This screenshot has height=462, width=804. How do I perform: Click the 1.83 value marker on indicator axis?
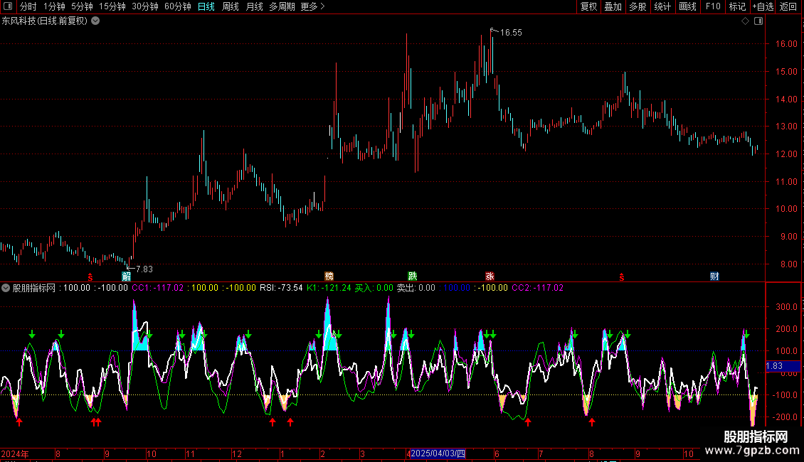coord(775,366)
